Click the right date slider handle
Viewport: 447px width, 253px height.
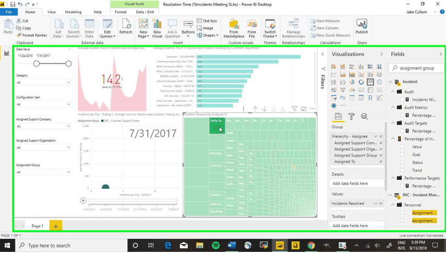[69, 64]
